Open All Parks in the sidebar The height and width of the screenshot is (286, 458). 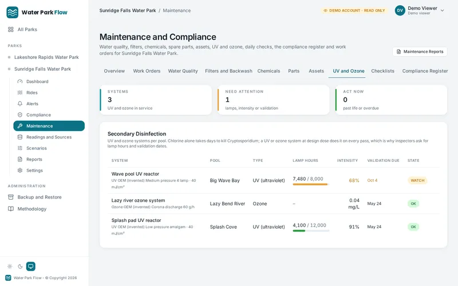pos(27,30)
